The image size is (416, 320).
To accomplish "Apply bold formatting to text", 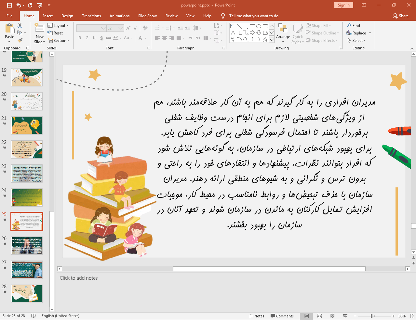I will (79, 38).
